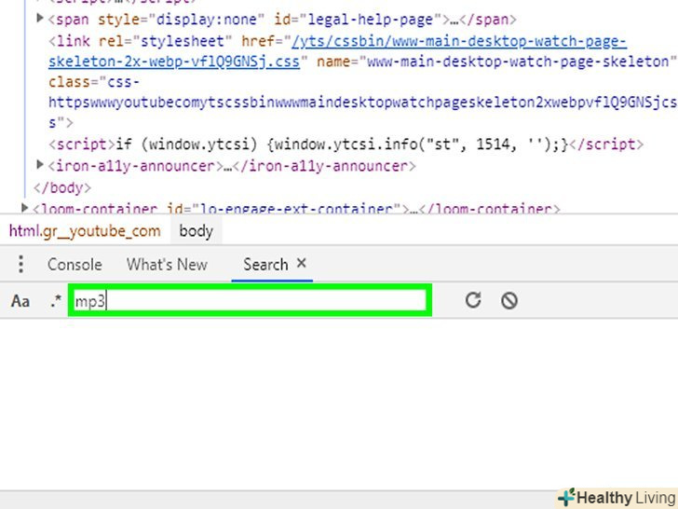The width and height of the screenshot is (678, 509).
Task: Select name attribute www-main-desktop-watch-page-skeleton
Action: coord(496,62)
